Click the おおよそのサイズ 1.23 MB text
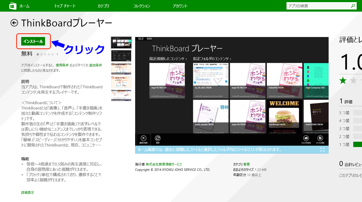Screen dimensions: 362x202 tap(250, 169)
